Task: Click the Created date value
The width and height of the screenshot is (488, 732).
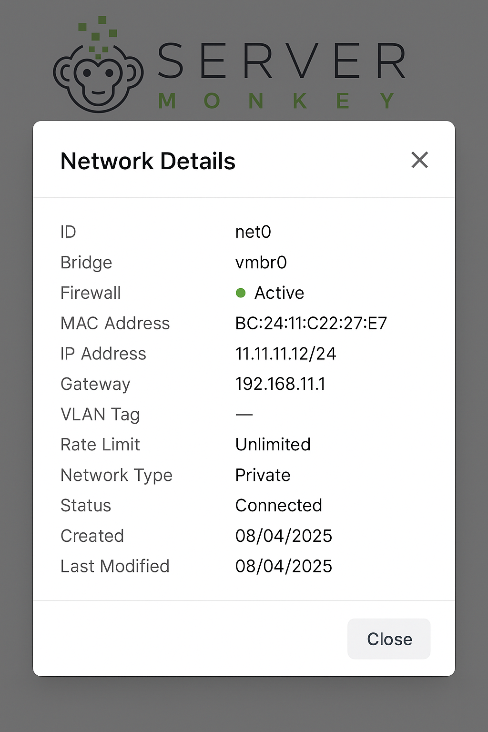Action: [x=284, y=536]
